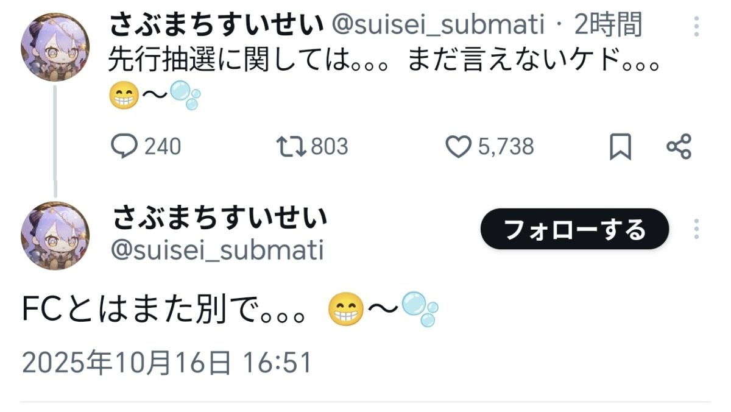The width and height of the screenshot is (731, 412).
Task: Click the 5,738 likes count
Action: tap(506, 147)
